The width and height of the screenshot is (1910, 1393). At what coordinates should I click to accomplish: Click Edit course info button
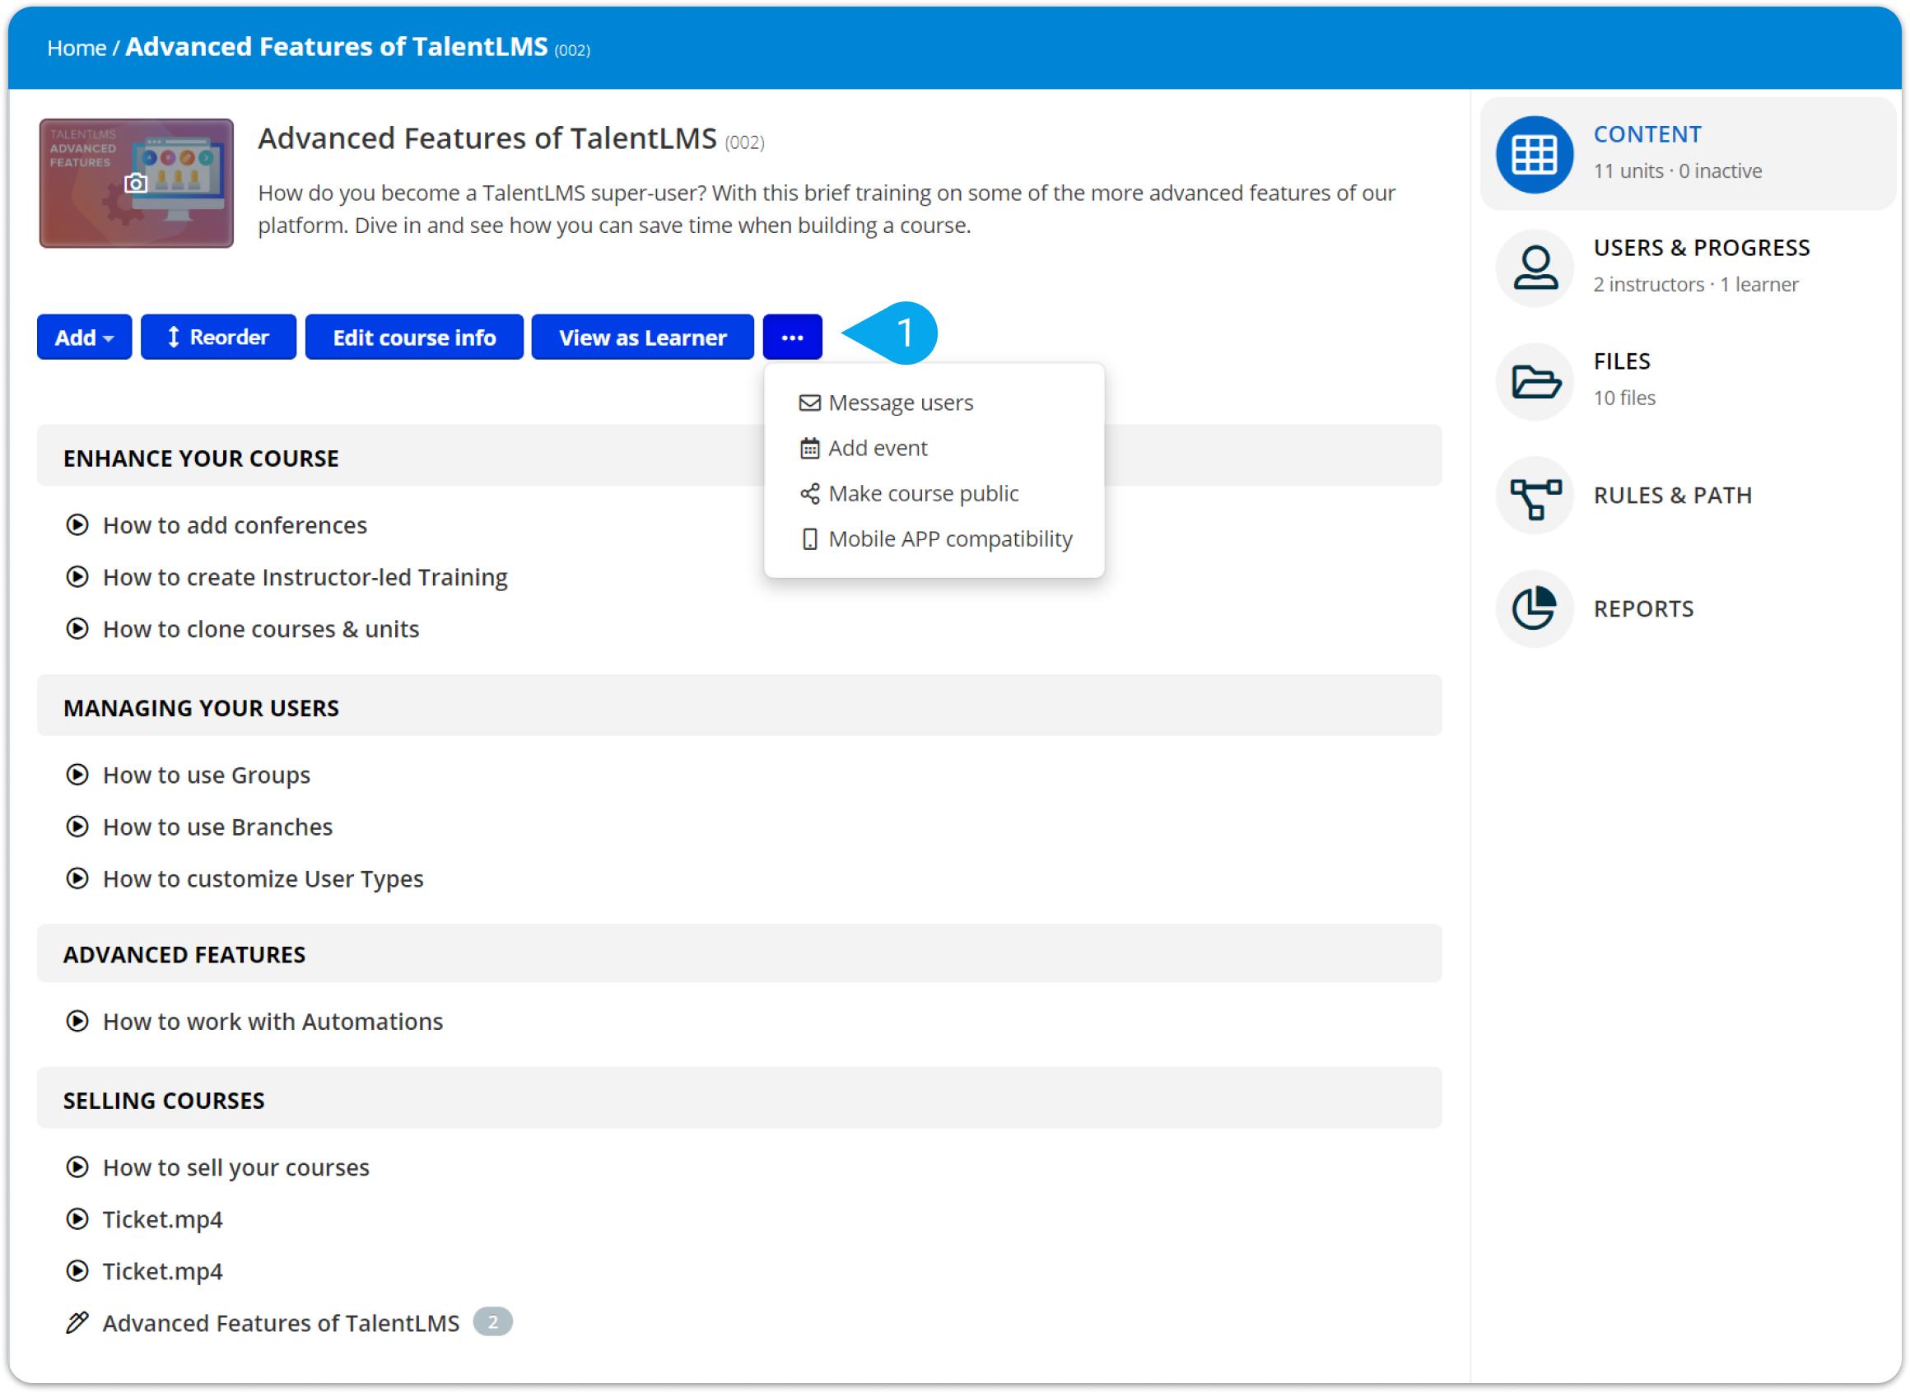pos(414,338)
